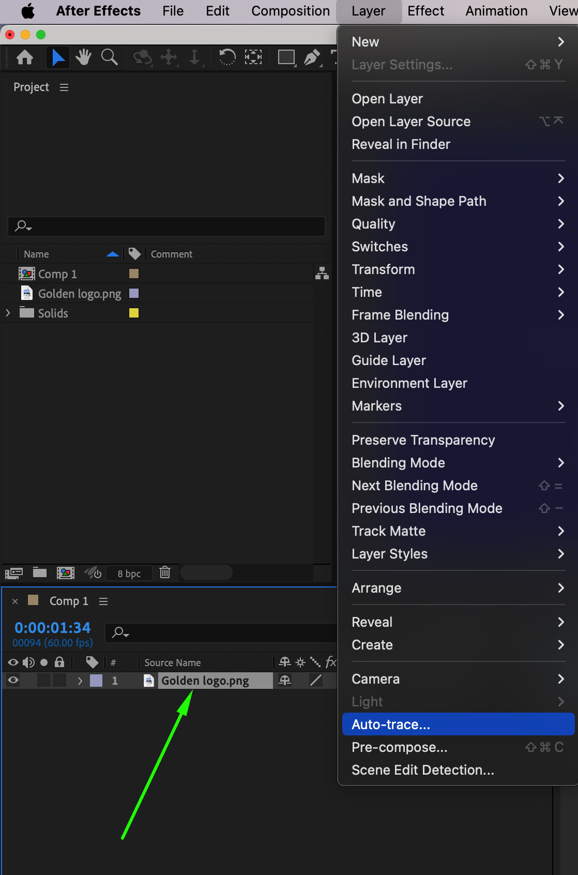Screen dimensions: 578x875
Task: Select the Dolly camera tool
Action: (194, 57)
